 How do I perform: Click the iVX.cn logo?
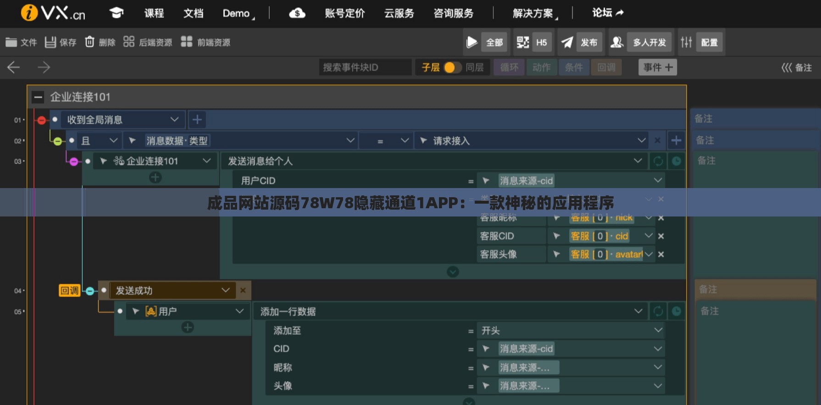[53, 13]
